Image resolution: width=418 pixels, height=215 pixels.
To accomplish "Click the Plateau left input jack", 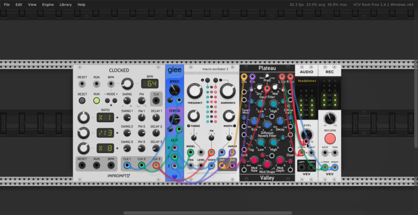I will point(244,77).
